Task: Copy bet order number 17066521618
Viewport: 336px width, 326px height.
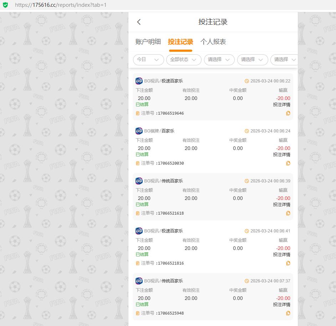Action: (288, 214)
